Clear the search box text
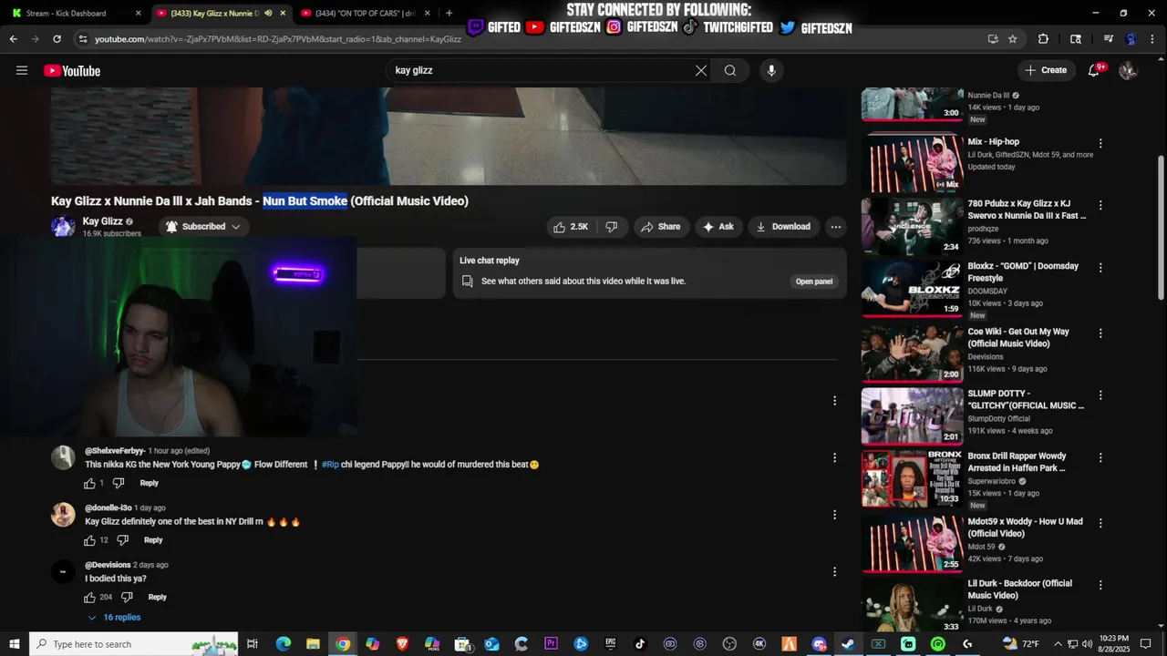This screenshot has height=656, width=1167. (700, 70)
